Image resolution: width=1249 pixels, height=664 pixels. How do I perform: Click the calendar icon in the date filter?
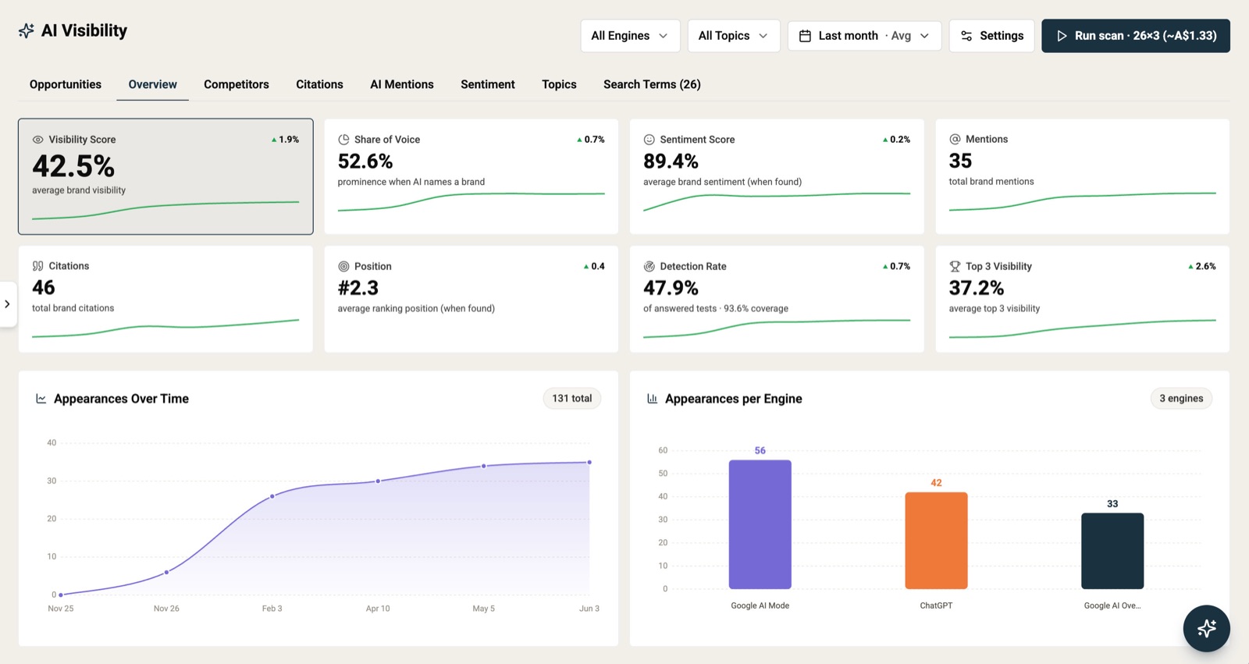click(x=805, y=36)
